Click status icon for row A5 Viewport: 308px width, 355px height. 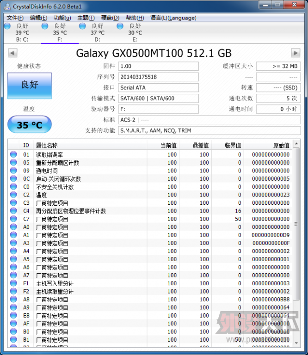point(13,259)
